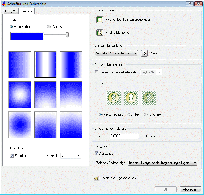This screenshot has height=195, width=204.
Task: Choose the selected white-center cylindrical gradient thumbnail
Action: (45, 64)
